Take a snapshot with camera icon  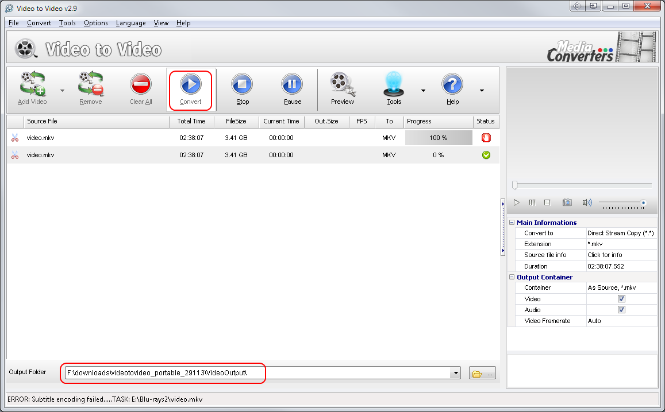[x=567, y=203]
